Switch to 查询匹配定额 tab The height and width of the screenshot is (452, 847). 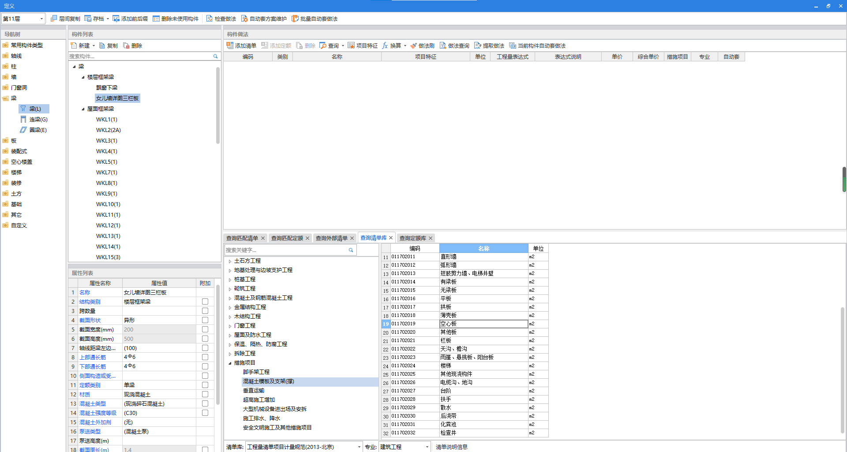click(x=287, y=238)
